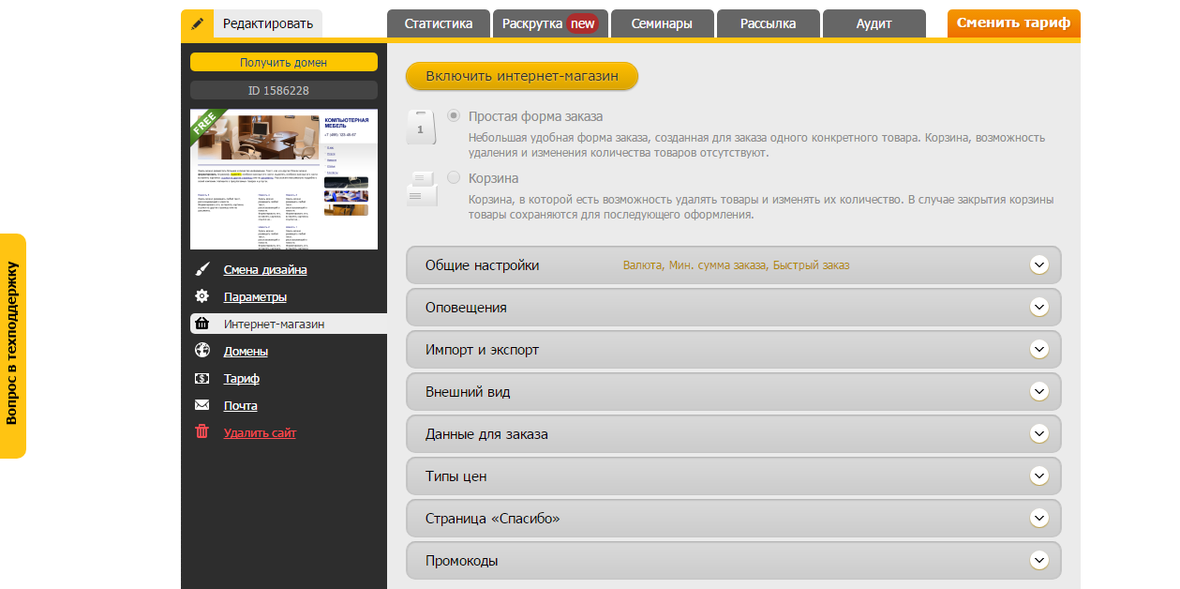The image size is (1180, 589).
Task: Switch to the Семинары tab
Action: coord(662,23)
